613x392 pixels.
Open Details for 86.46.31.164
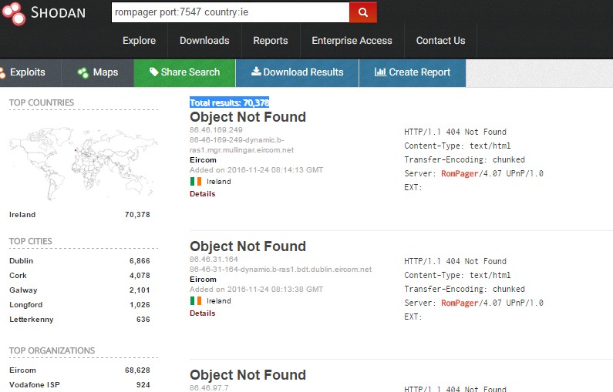point(203,313)
